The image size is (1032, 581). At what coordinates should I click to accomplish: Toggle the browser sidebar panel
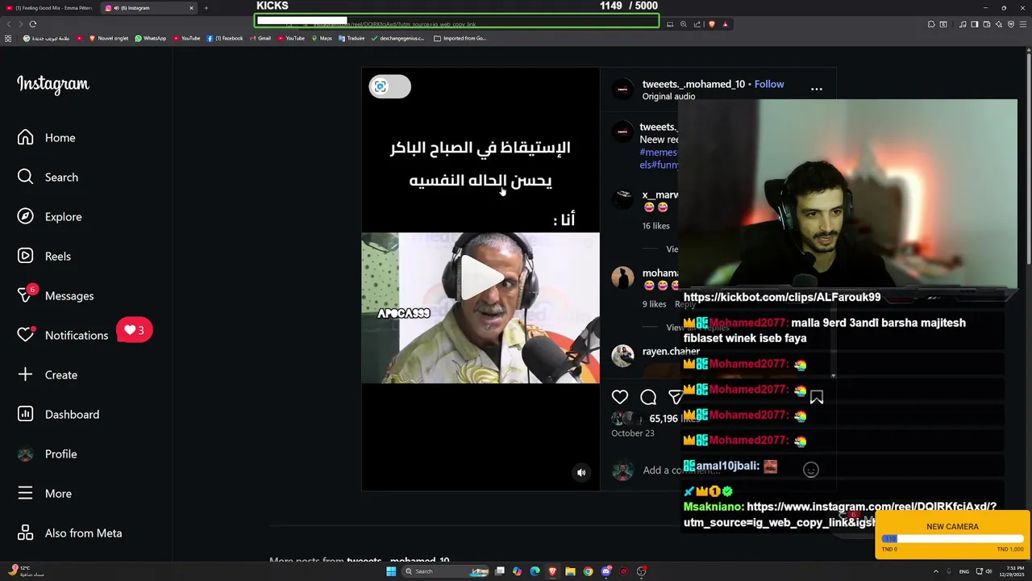point(975,24)
